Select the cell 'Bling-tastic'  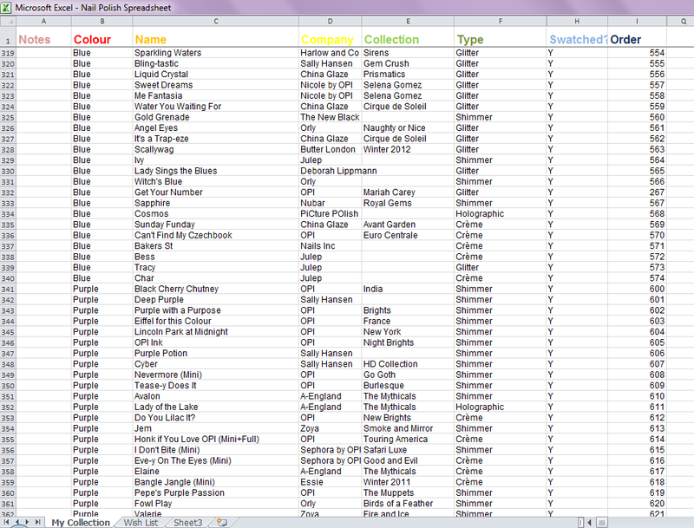coord(215,63)
